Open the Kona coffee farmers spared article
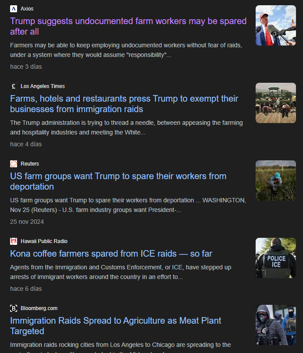 111,254
